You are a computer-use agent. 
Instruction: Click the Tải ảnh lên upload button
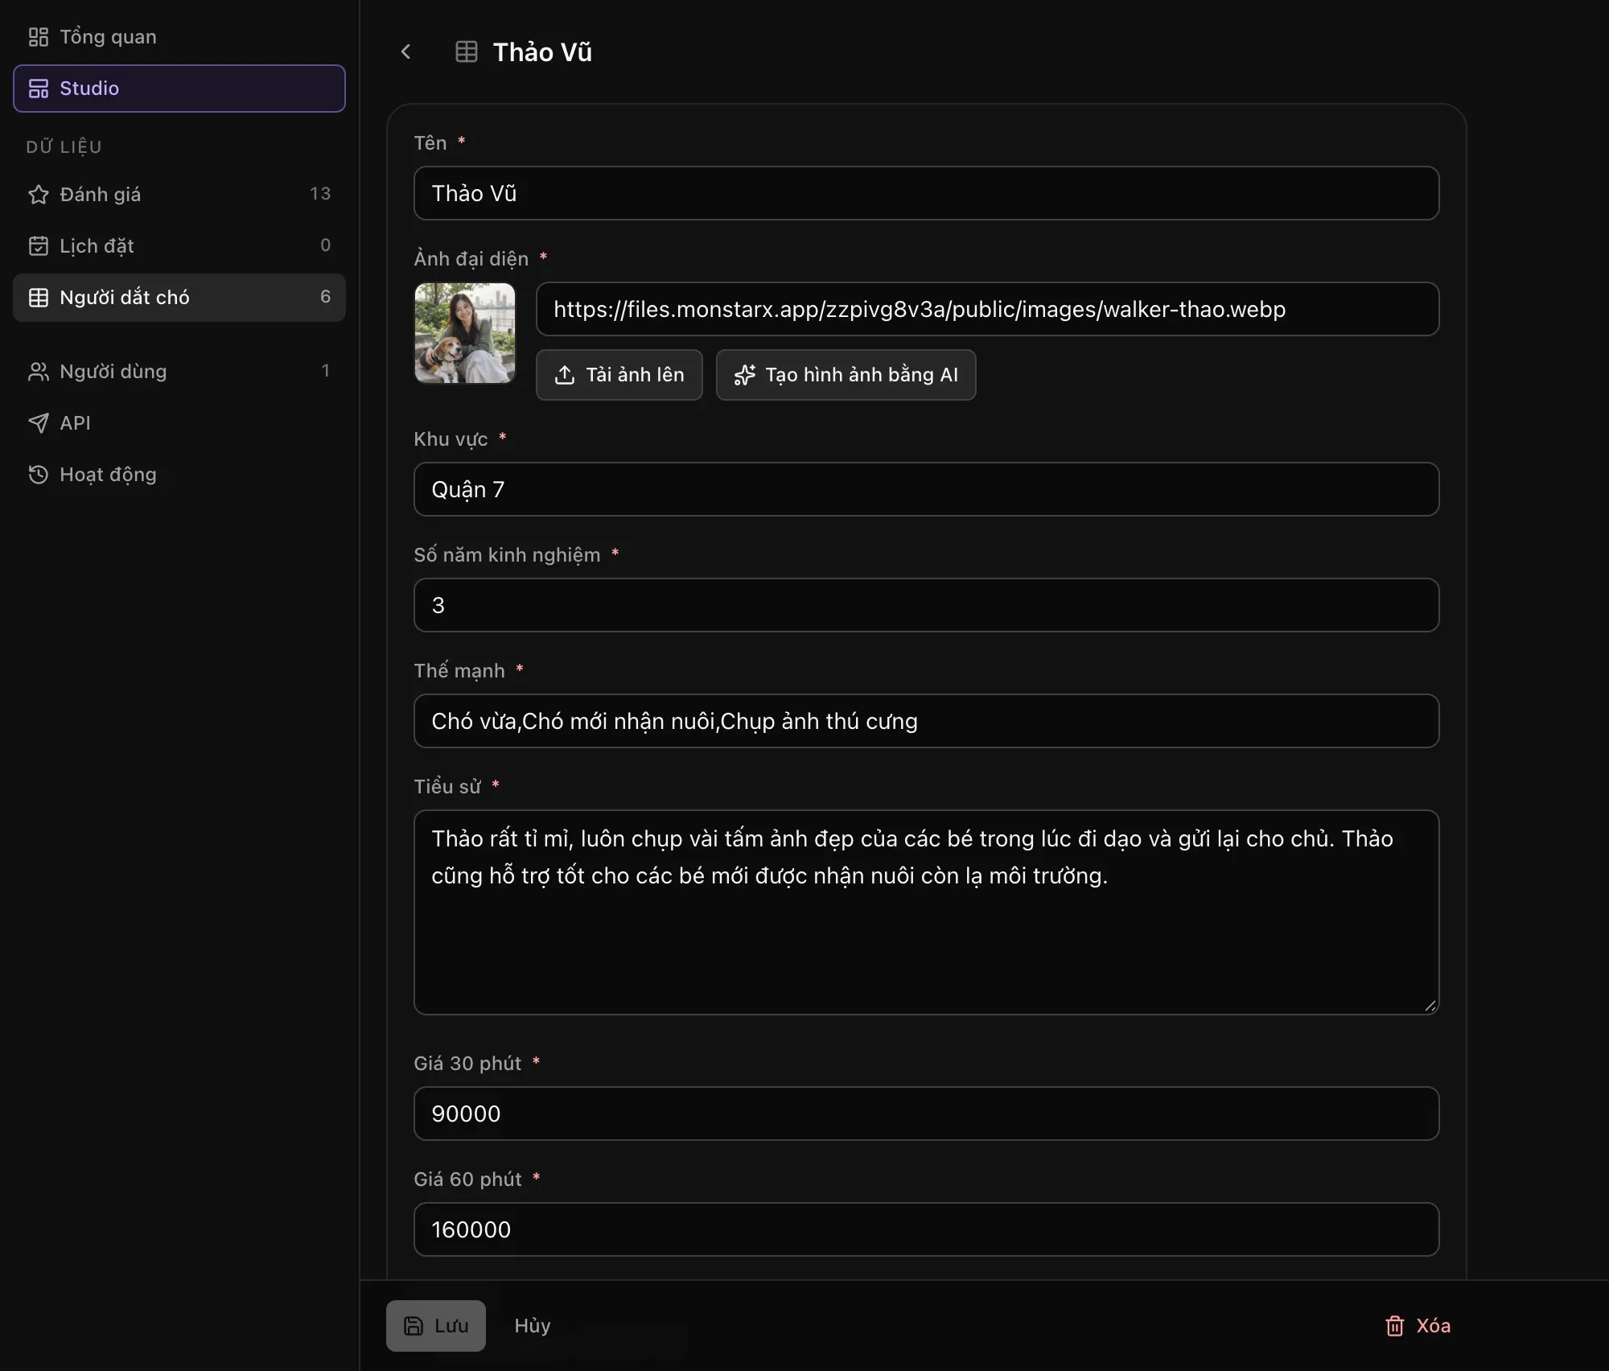pos(619,375)
